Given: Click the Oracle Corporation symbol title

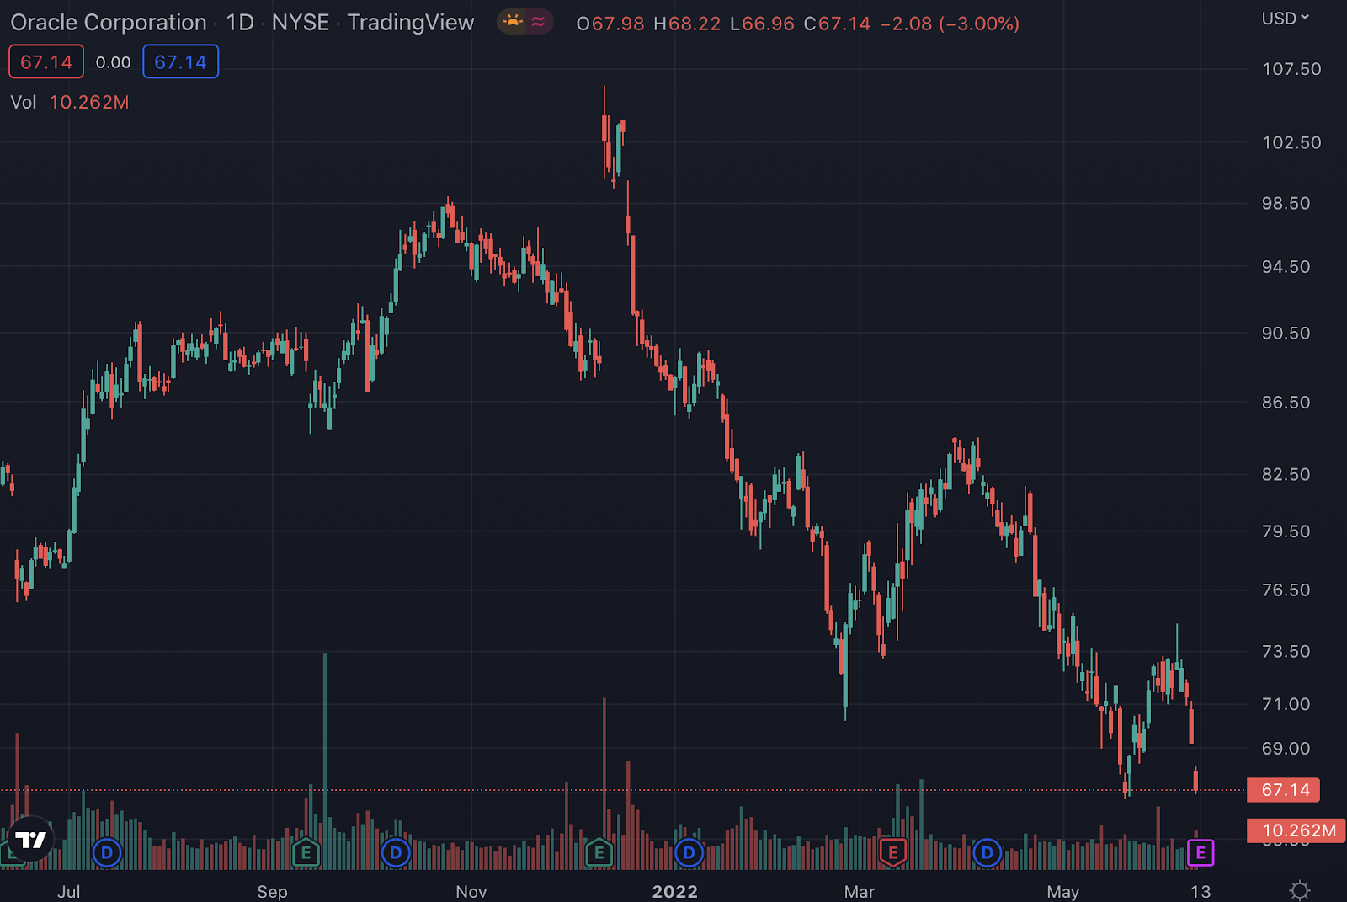Looking at the screenshot, I should pos(109,22).
